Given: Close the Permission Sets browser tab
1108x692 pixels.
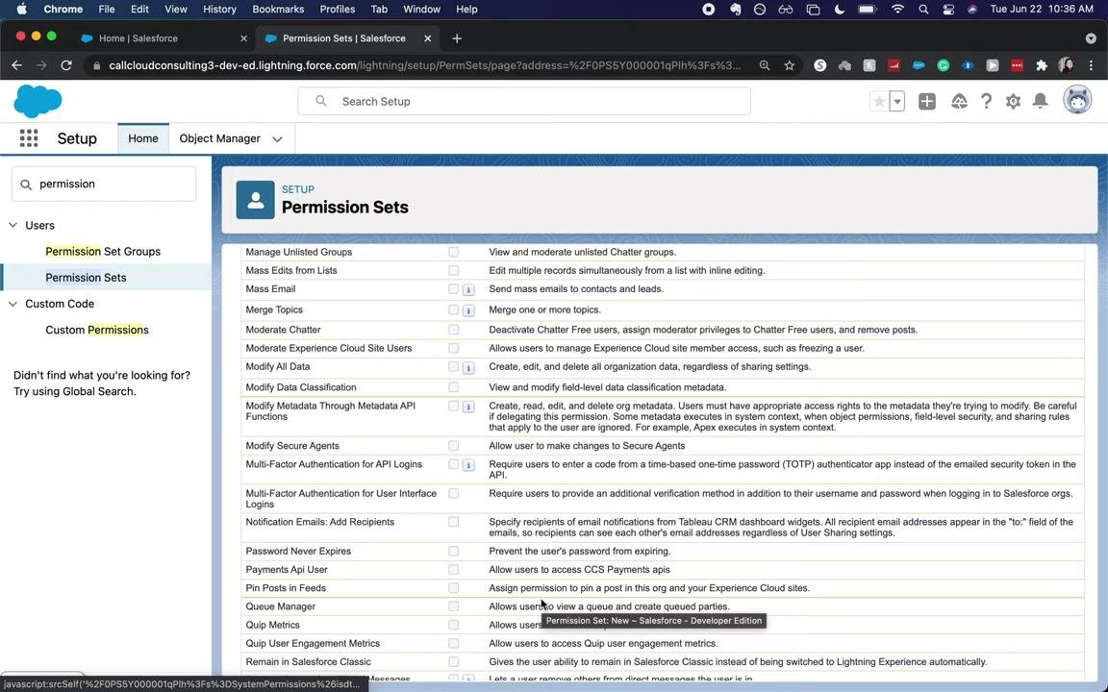Looking at the screenshot, I should click(427, 38).
